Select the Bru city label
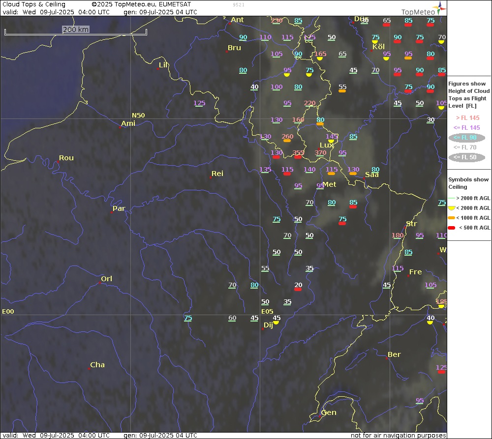 click(x=234, y=48)
